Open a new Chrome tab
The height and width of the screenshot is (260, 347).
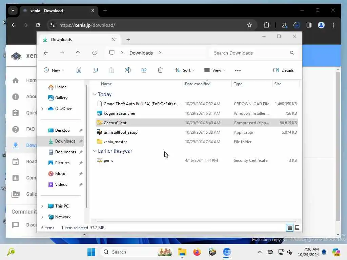tap(105, 10)
